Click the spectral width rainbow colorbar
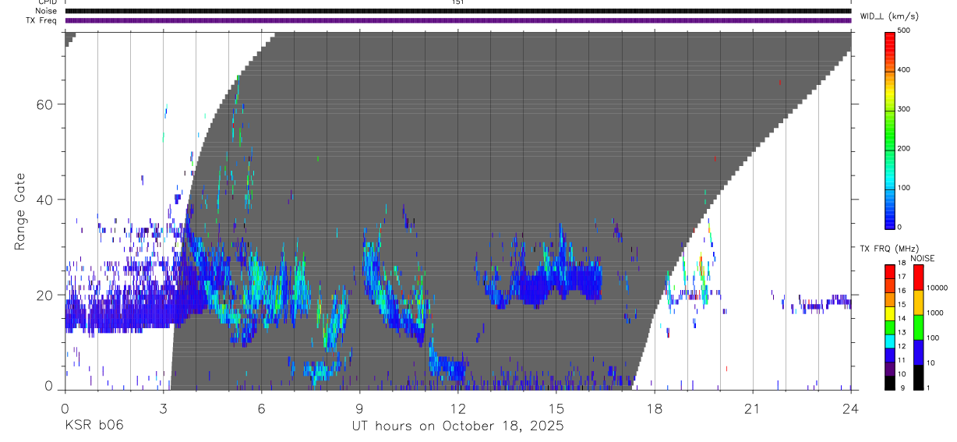This screenshot has height=442, width=957. 890,129
